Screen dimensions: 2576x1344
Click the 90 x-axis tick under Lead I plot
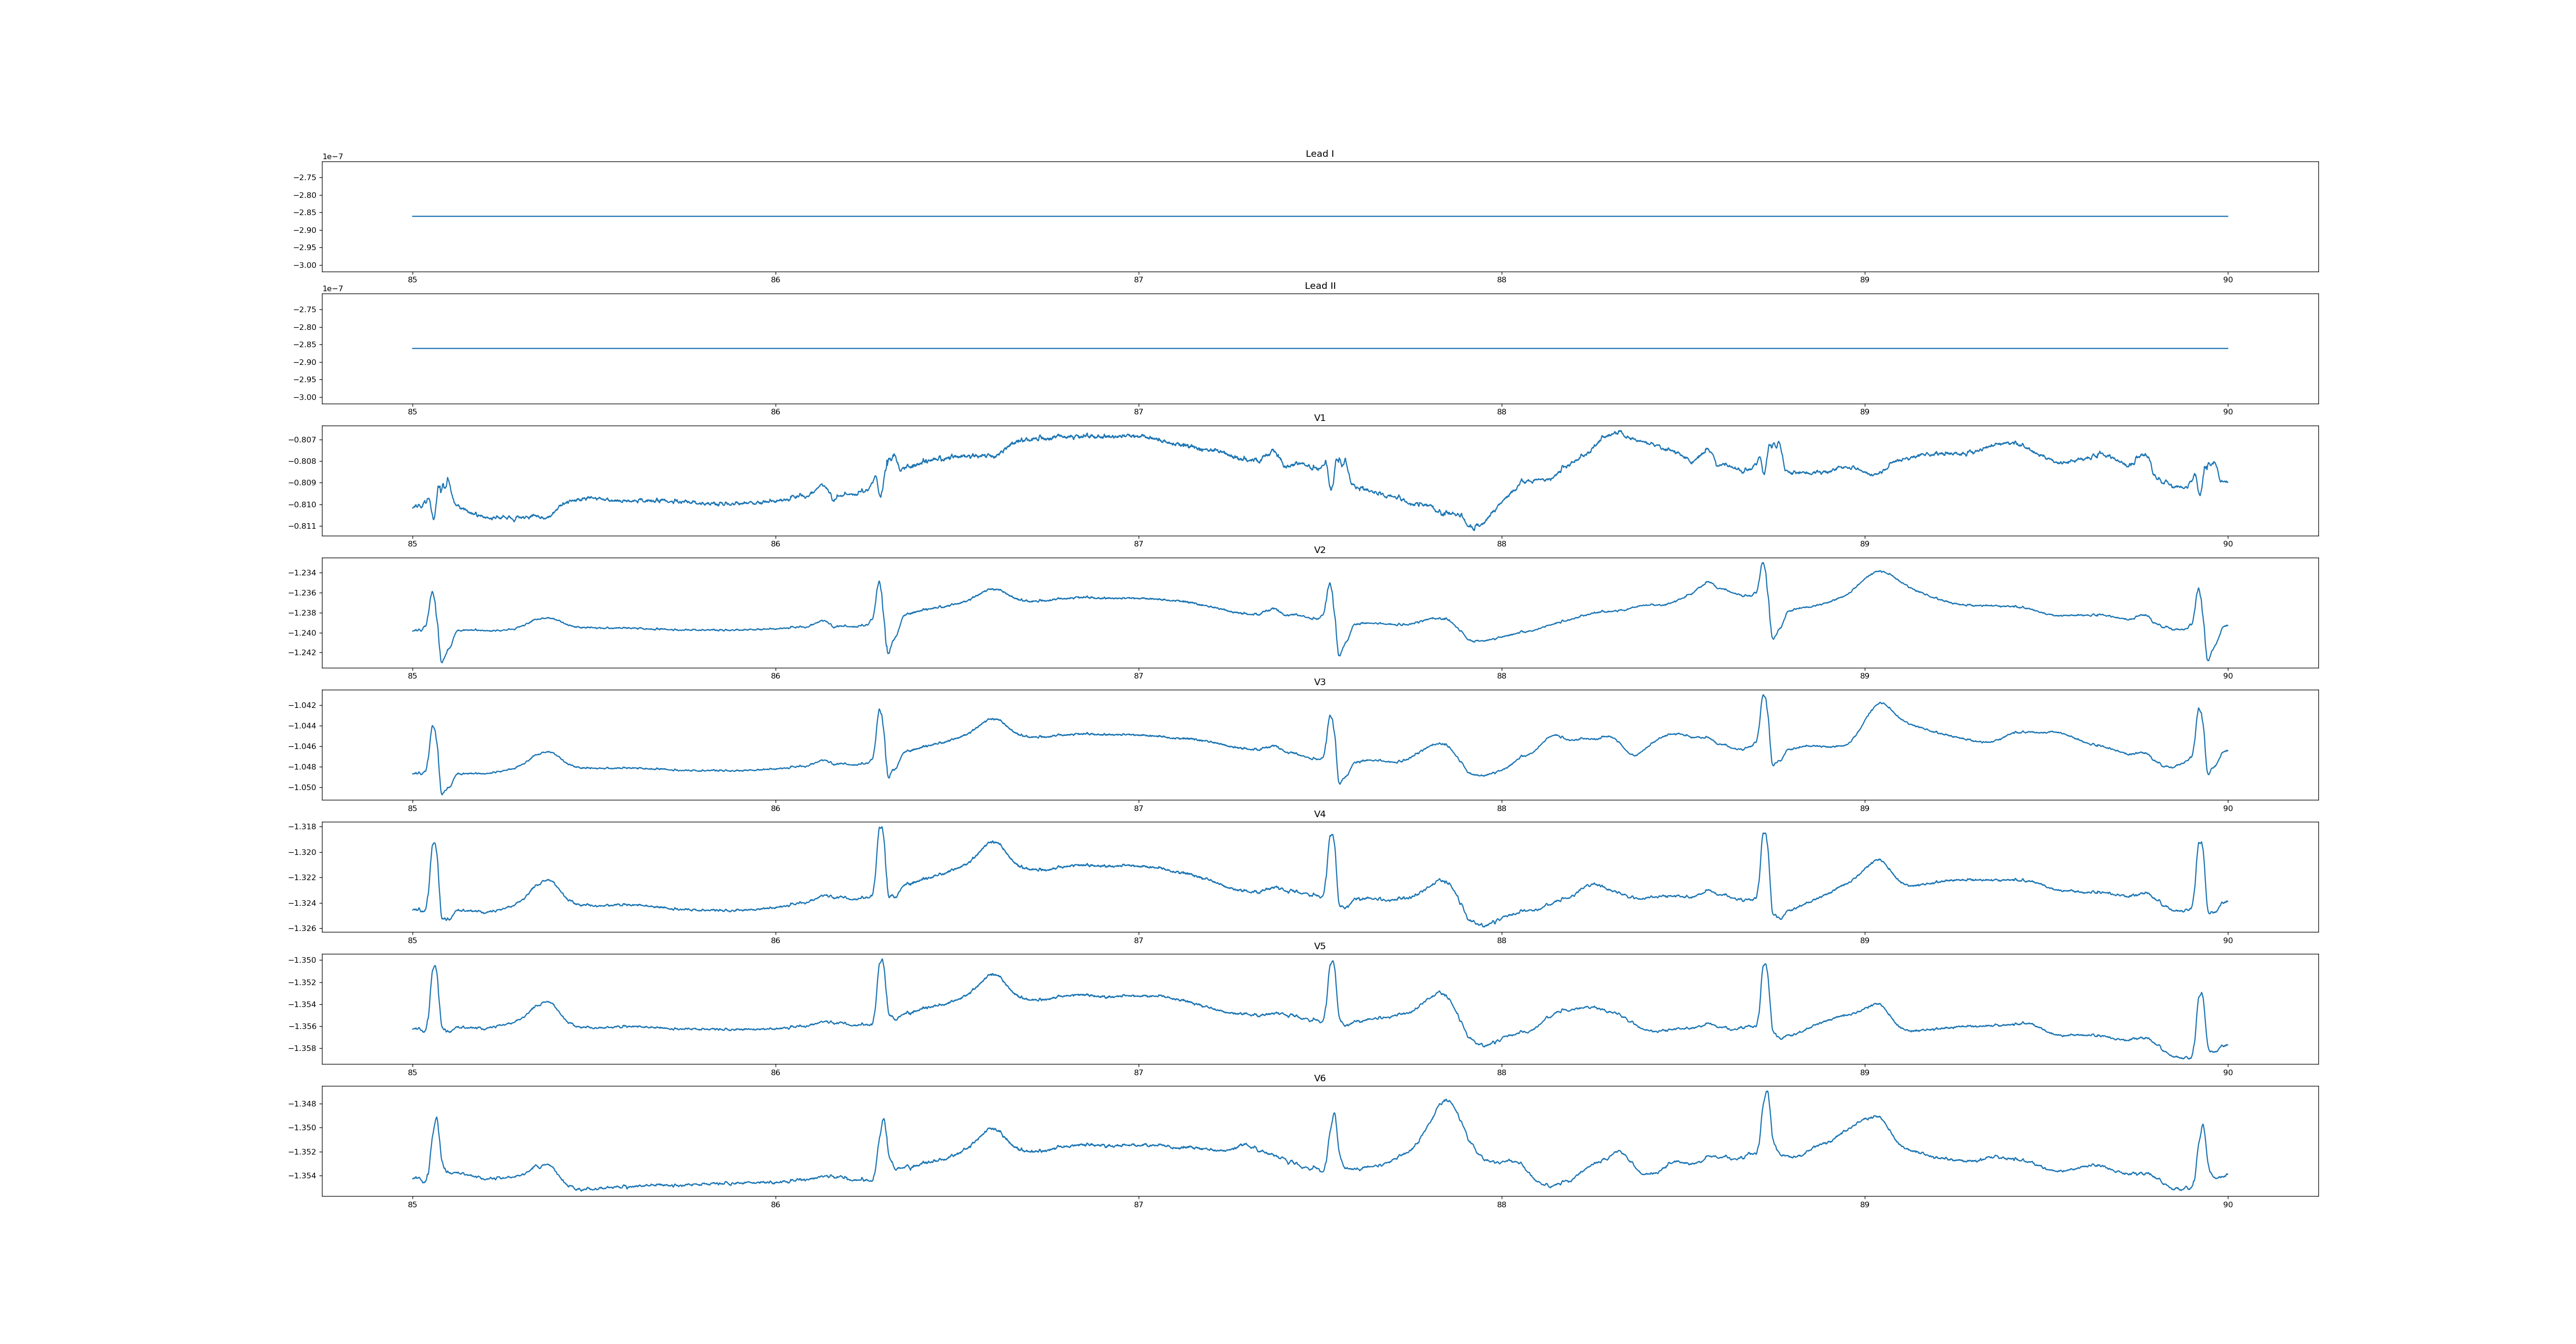2227,280
